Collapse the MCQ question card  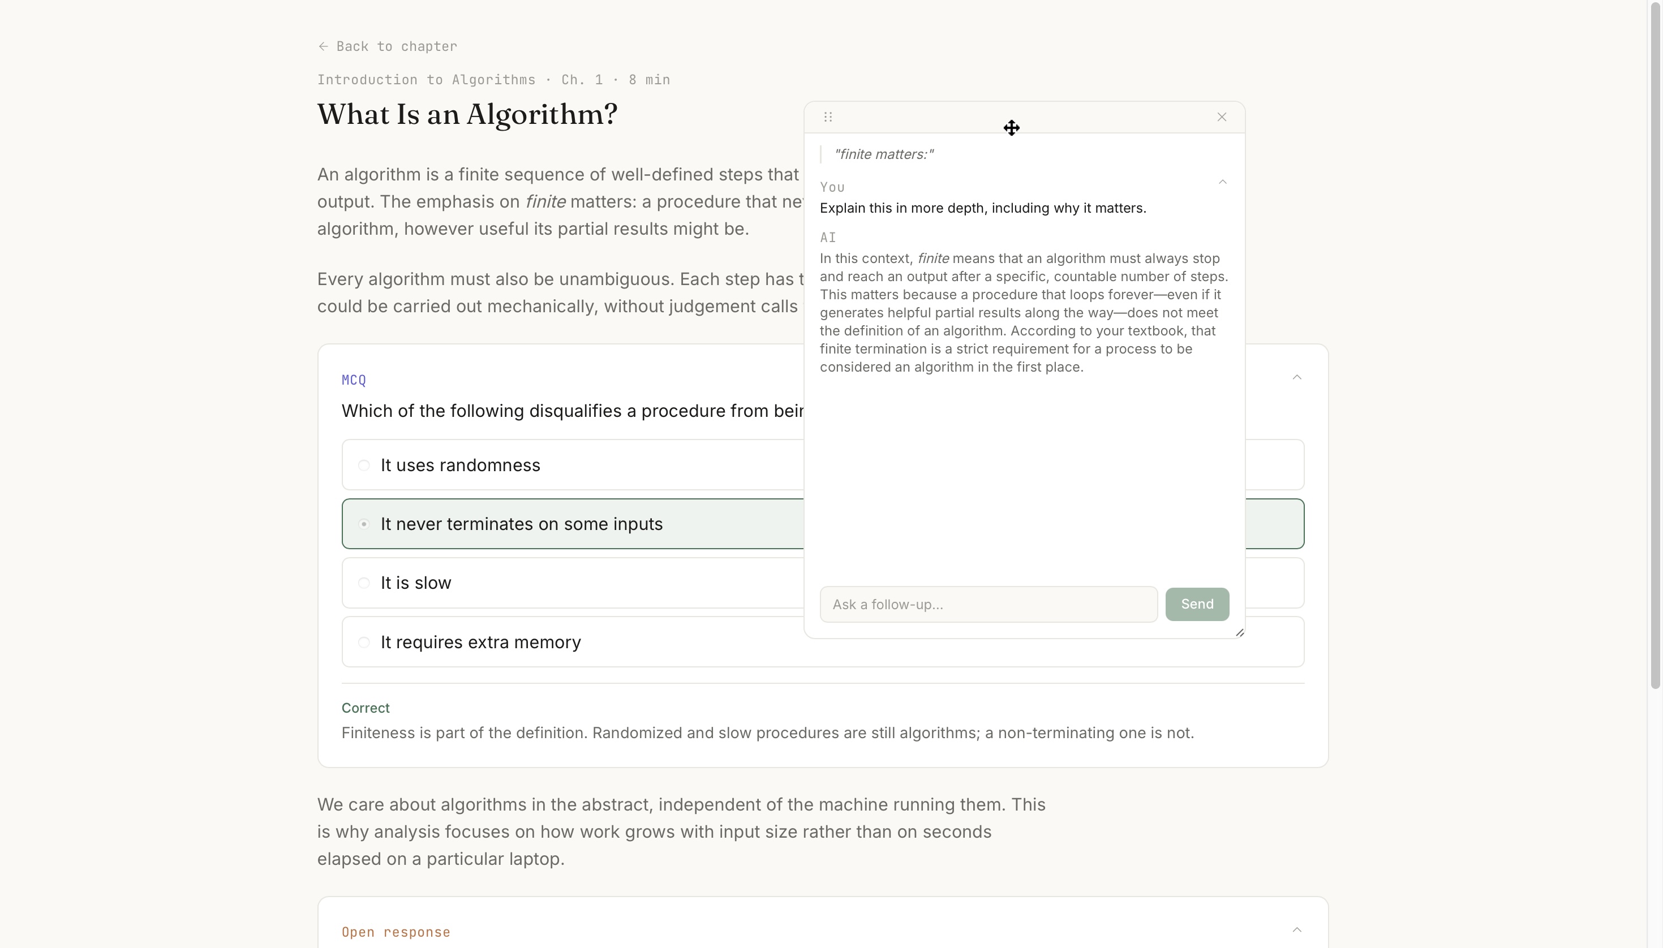click(1296, 378)
